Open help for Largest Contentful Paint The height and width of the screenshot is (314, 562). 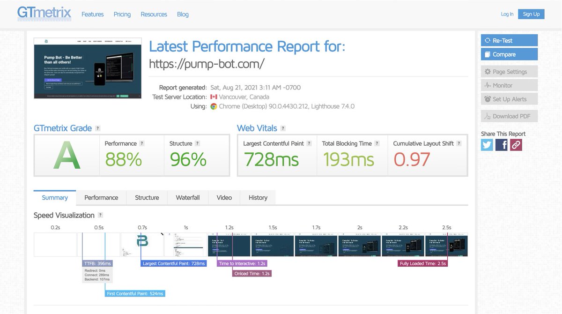click(309, 143)
